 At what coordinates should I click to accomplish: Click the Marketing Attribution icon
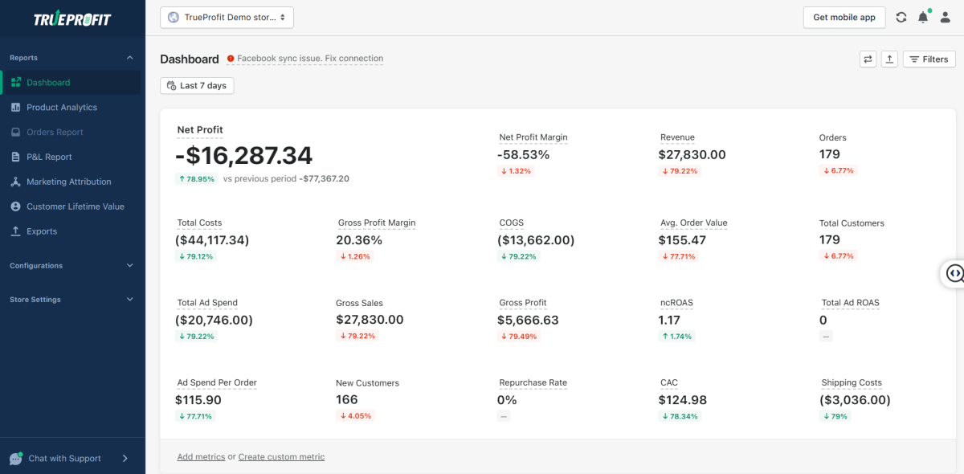(x=16, y=182)
